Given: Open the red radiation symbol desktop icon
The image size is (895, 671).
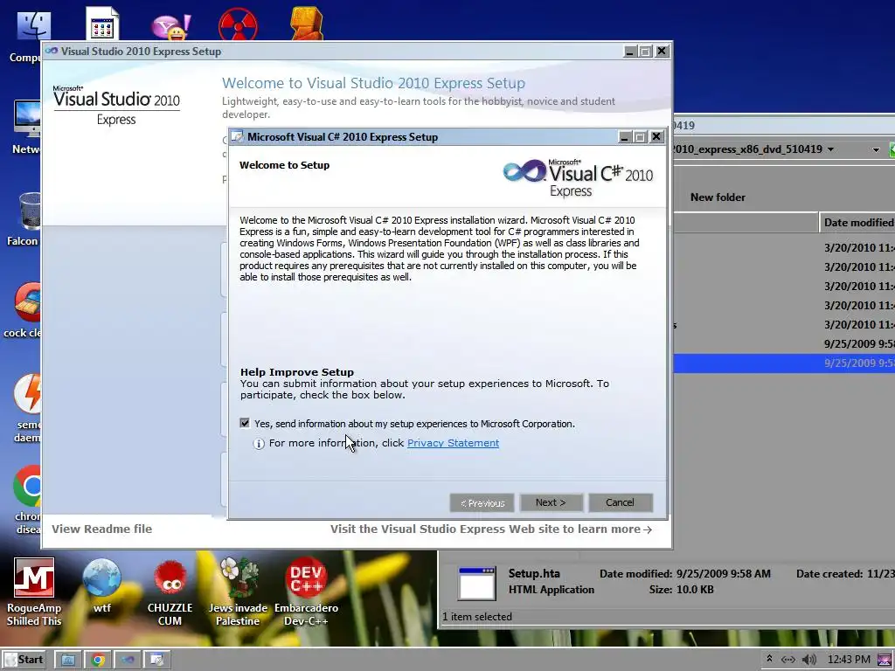Looking at the screenshot, I should [x=238, y=24].
